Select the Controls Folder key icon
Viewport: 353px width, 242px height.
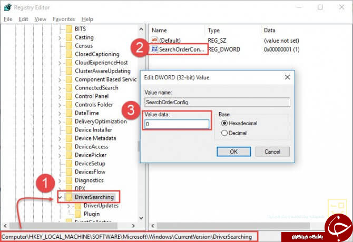tap(69, 105)
